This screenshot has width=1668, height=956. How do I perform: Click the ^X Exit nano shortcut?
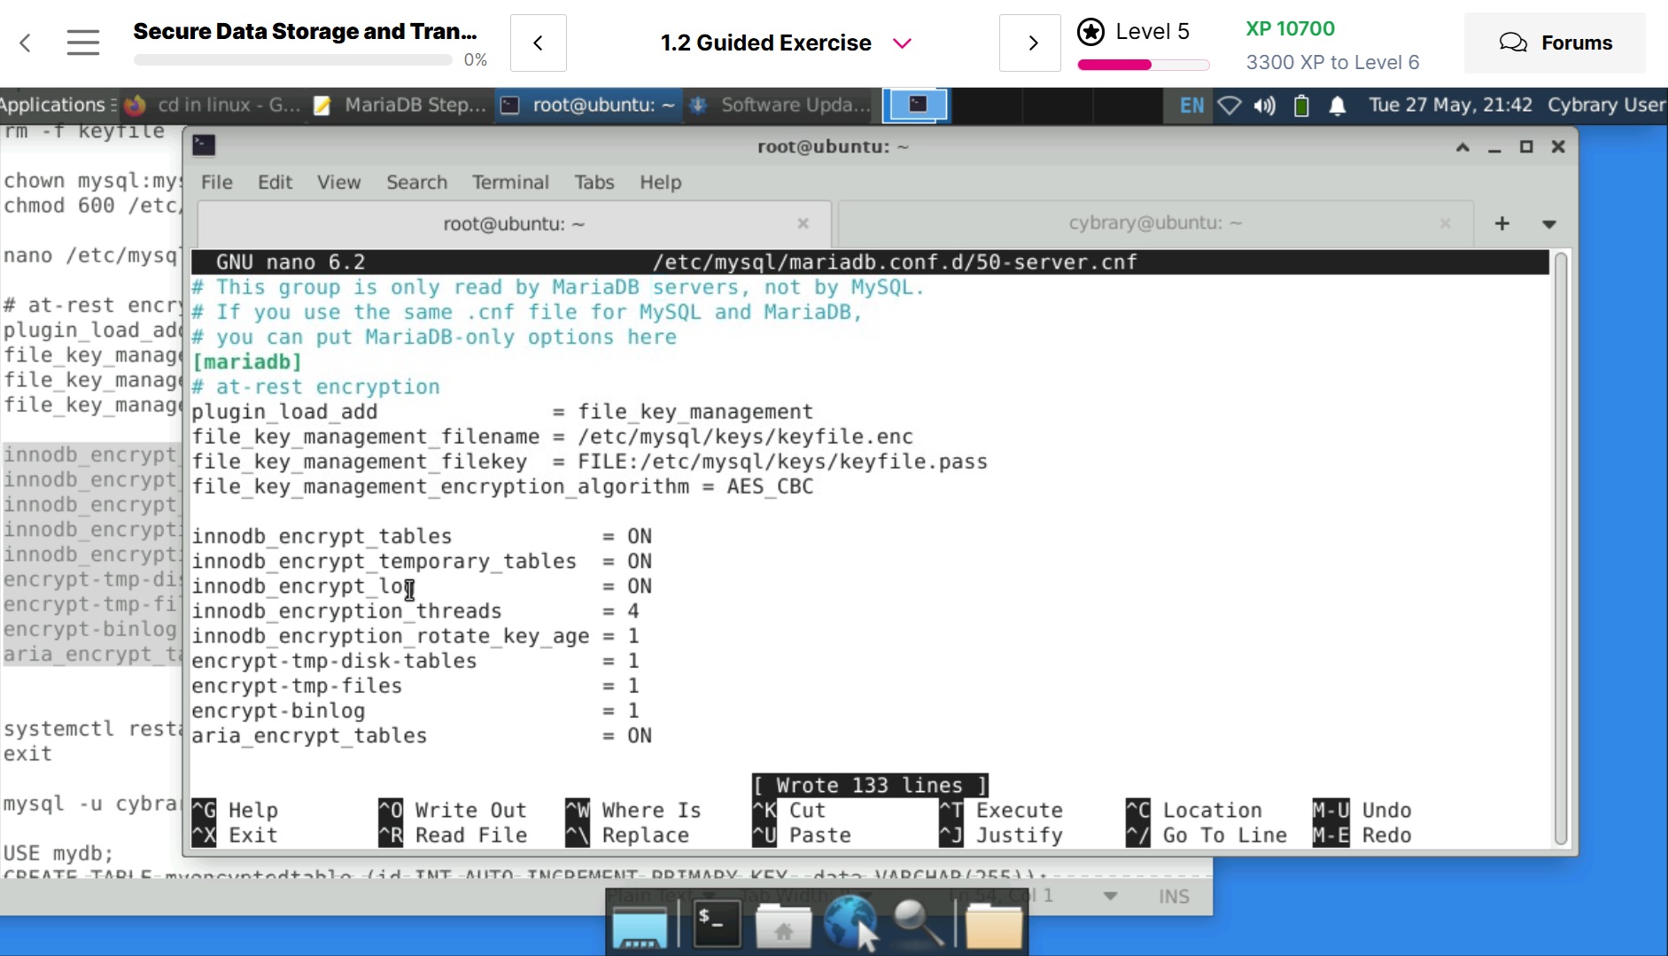click(x=235, y=835)
